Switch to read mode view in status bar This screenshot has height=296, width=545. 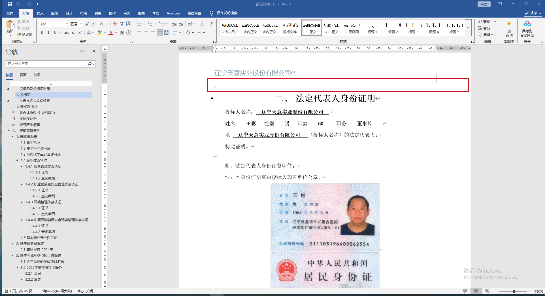pyautogui.click(x=465, y=291)
